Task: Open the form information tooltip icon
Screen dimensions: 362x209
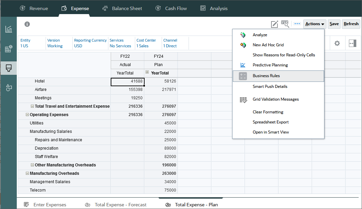Action: (x=27, y=24)
